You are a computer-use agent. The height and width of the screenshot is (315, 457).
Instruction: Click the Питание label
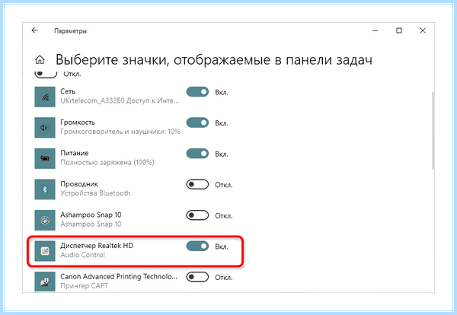(75, 153)
